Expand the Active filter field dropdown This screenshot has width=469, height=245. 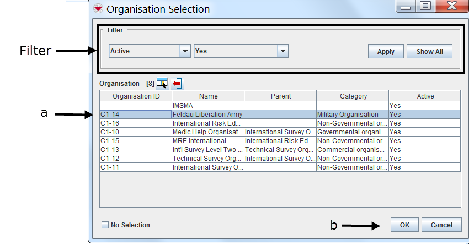tap(185, 51)
